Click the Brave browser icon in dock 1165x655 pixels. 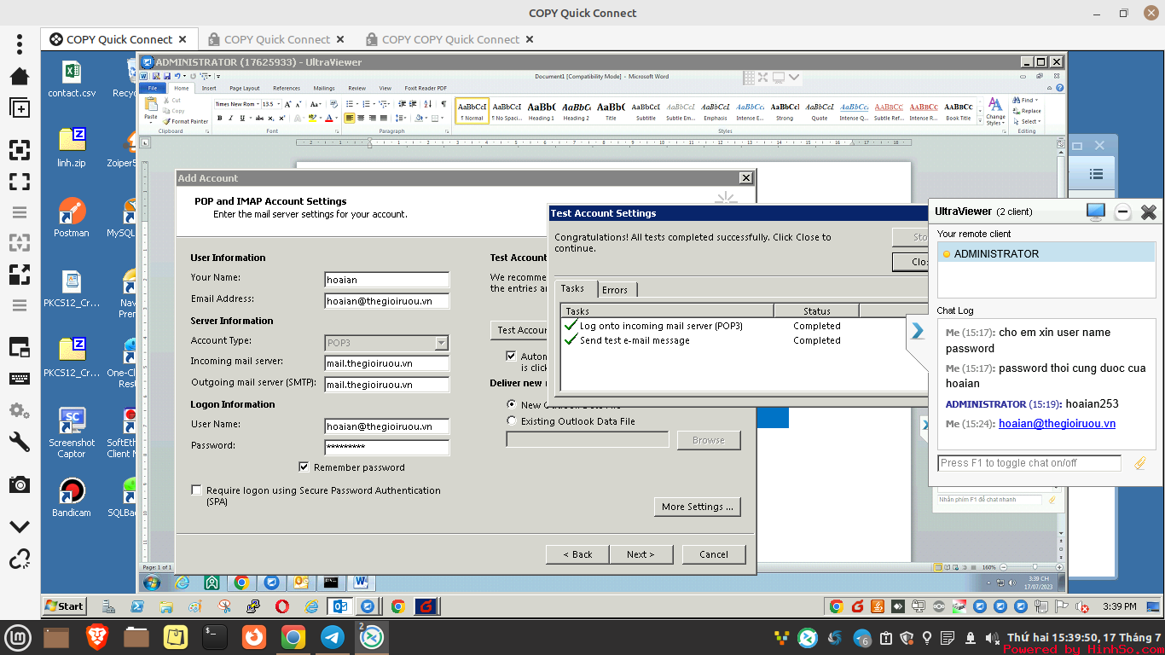[97, 636]
